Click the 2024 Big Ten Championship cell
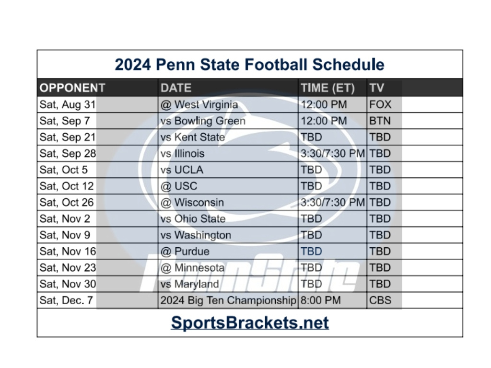Image resolution: width=491 pixels, height=368 pixels. [228, 300]
